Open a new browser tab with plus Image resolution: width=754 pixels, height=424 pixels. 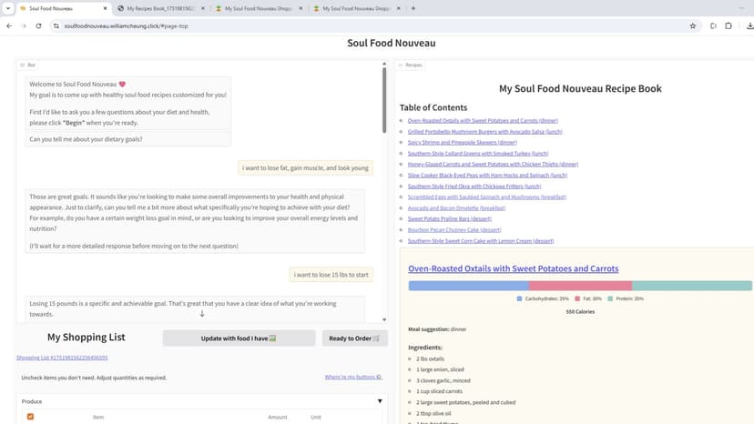coord(413,8)
